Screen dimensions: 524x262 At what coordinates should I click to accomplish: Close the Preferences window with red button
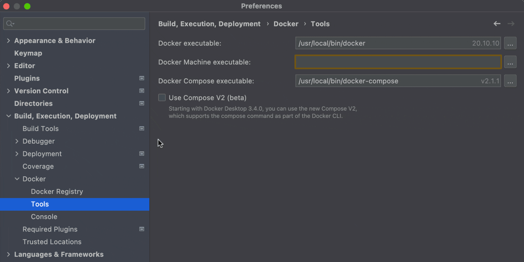(x=6, y=6)
